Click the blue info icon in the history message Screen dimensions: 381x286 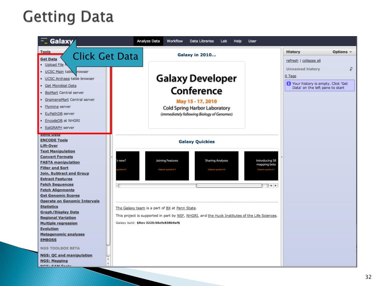coord(289,84)
